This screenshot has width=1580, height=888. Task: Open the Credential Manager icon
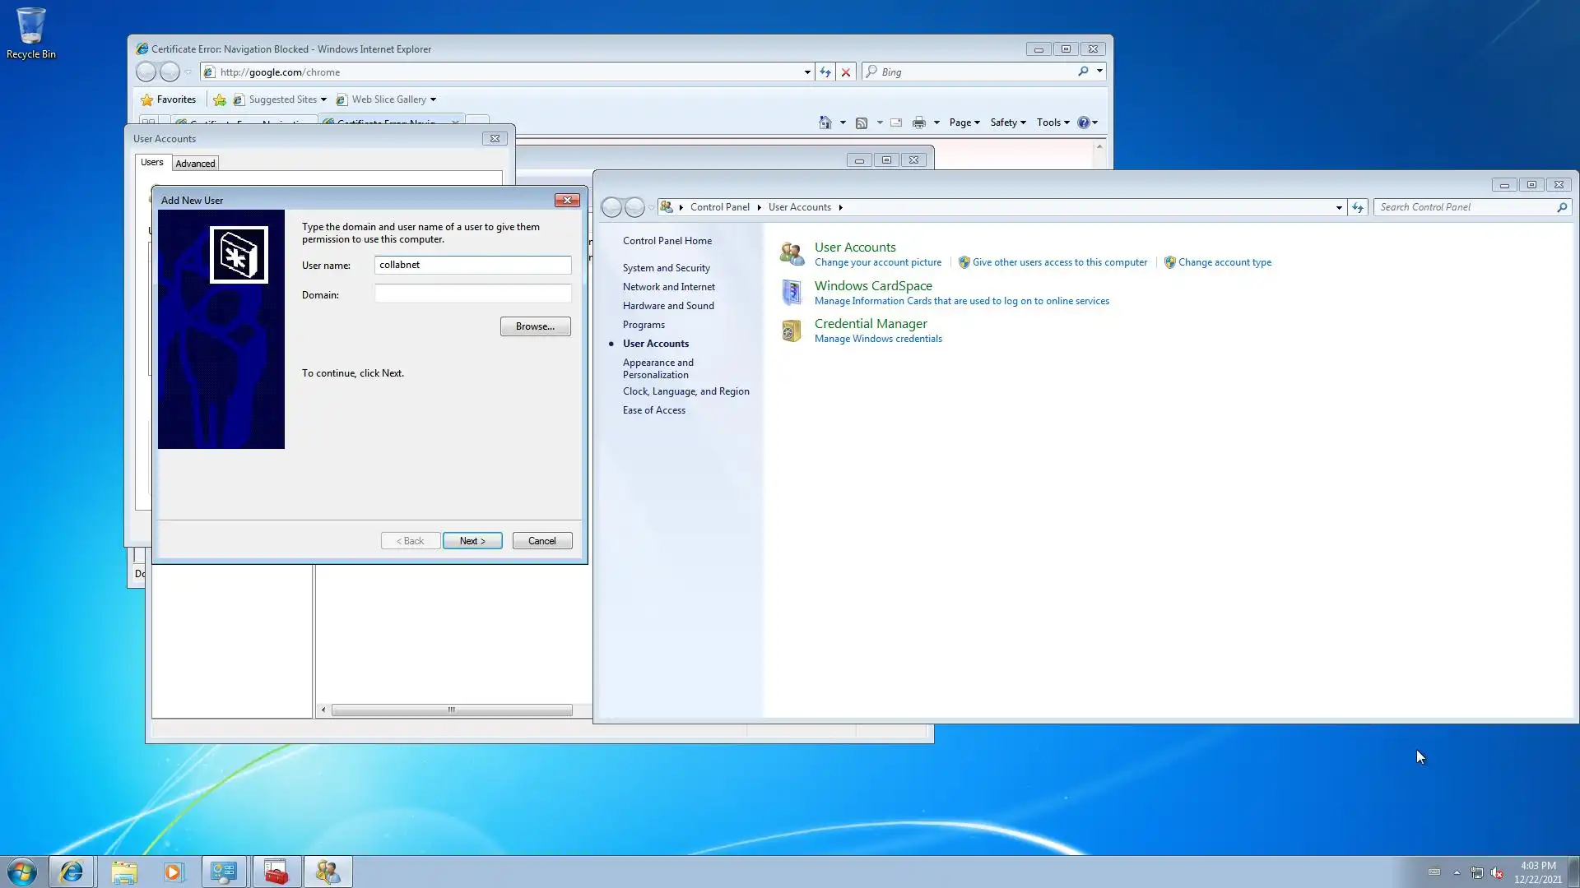point(791,331)
